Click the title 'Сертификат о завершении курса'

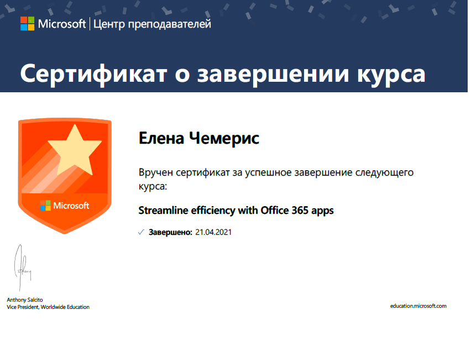point(223,74)
